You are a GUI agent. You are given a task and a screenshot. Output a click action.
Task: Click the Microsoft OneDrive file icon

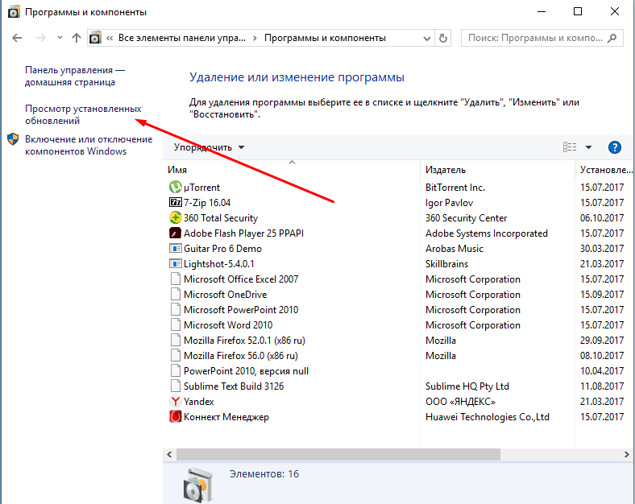(x=176, y=294)
